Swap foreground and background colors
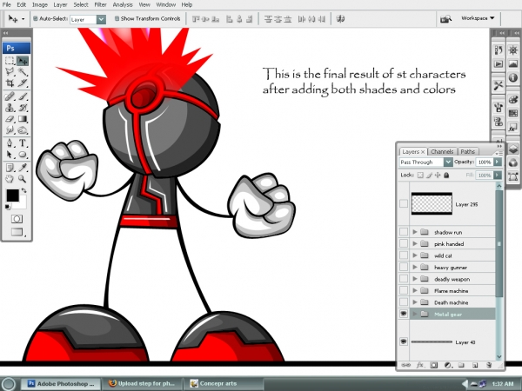Viewport: 522px width, 391px height. (x=23, y=190)
